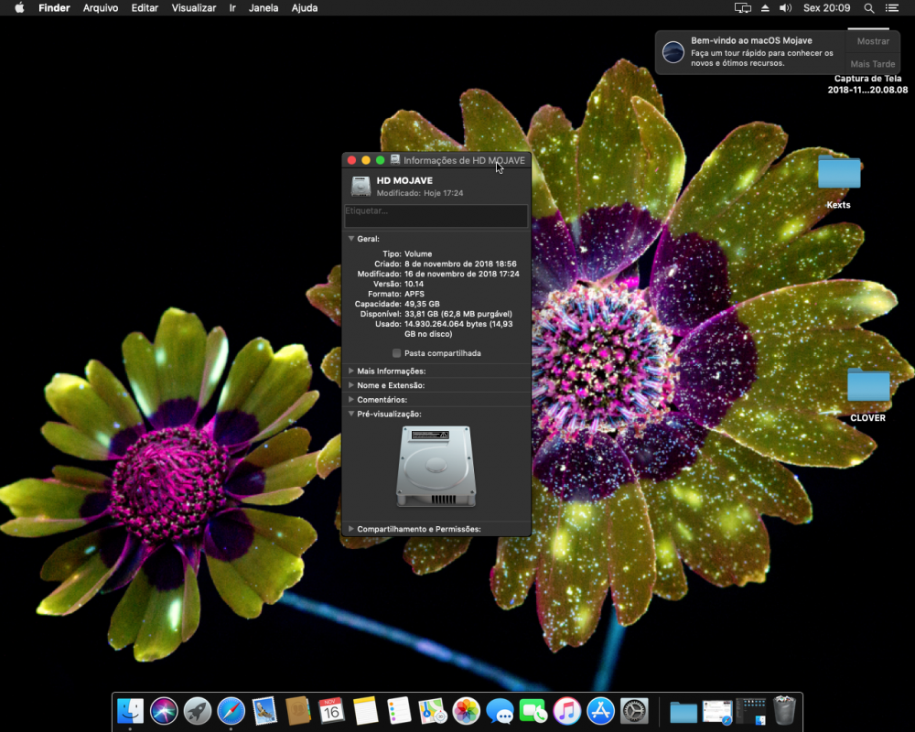The height and width of the screenshot is (732, 915).
Task: Open the Visualizar menu
Action: tap(194, 7)
